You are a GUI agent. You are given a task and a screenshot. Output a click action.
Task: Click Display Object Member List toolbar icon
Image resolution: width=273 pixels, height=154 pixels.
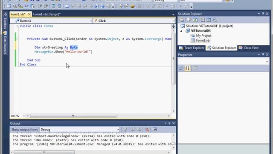coord(9,6)
